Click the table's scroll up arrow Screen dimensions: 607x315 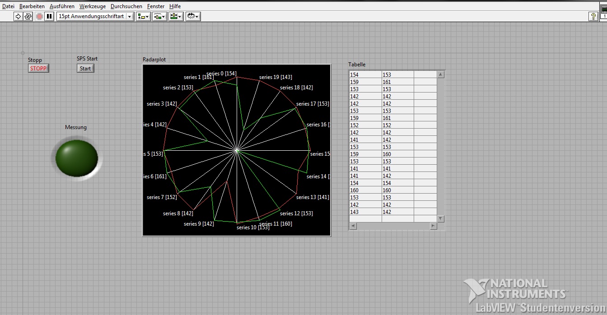coord(441,75)
